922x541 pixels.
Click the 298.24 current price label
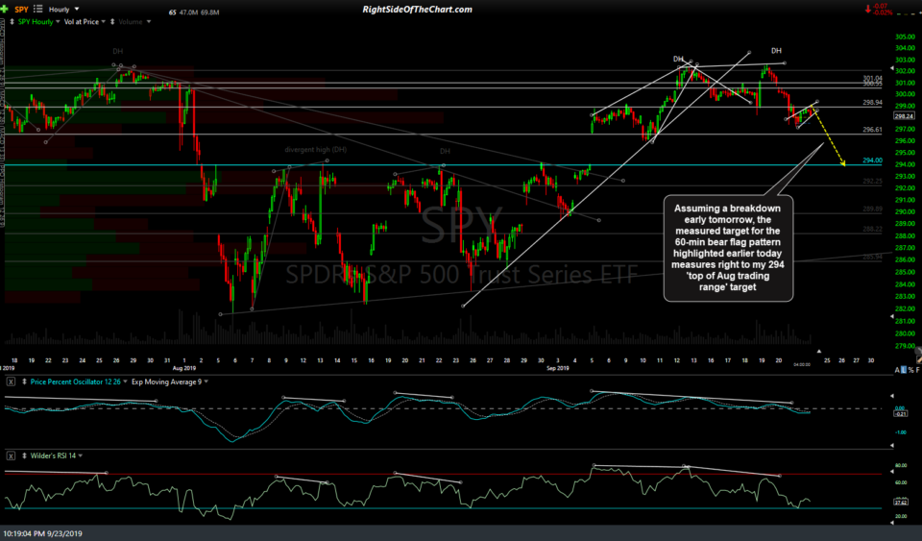coord(903,116)
